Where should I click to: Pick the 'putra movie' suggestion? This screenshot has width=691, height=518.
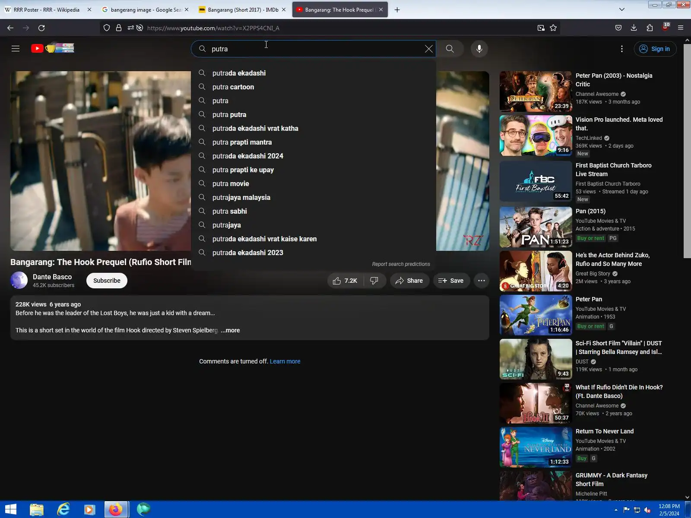point(313,183)
